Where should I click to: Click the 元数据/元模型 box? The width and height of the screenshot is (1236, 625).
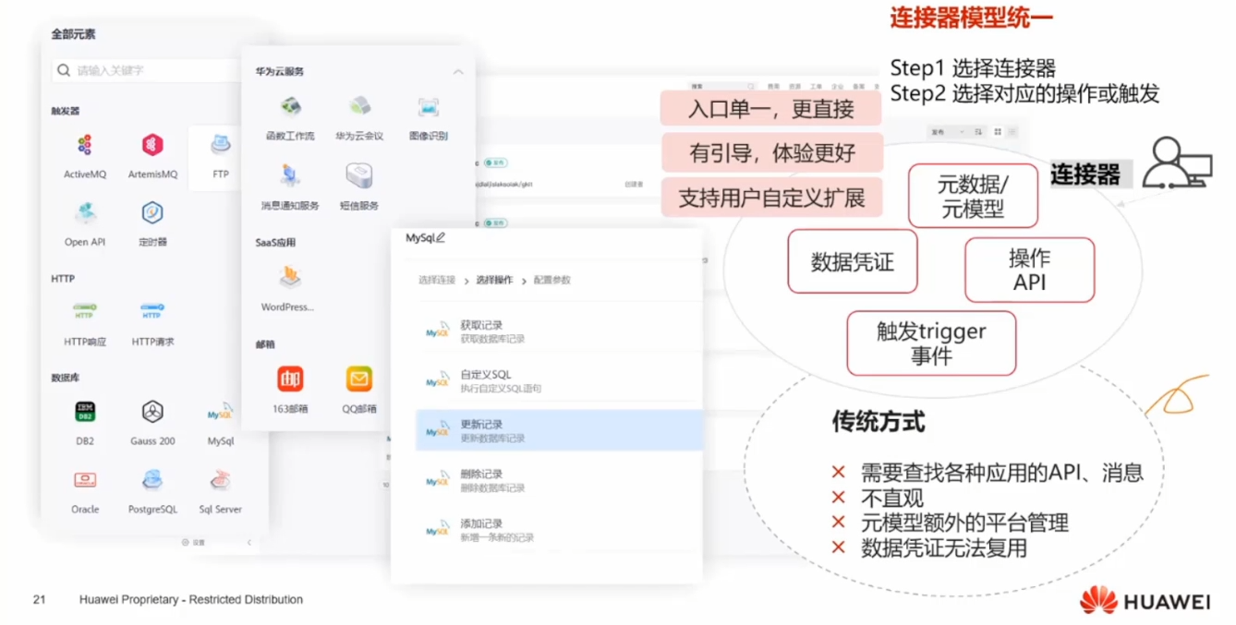[x=973, y=196]
